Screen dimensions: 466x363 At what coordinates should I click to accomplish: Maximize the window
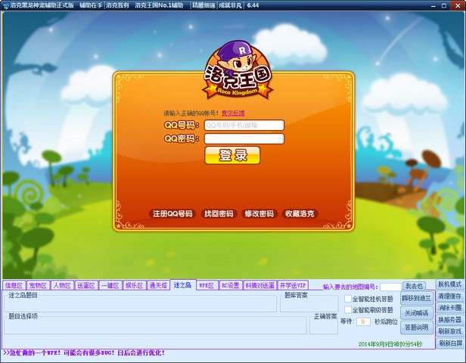click(444, 5)
